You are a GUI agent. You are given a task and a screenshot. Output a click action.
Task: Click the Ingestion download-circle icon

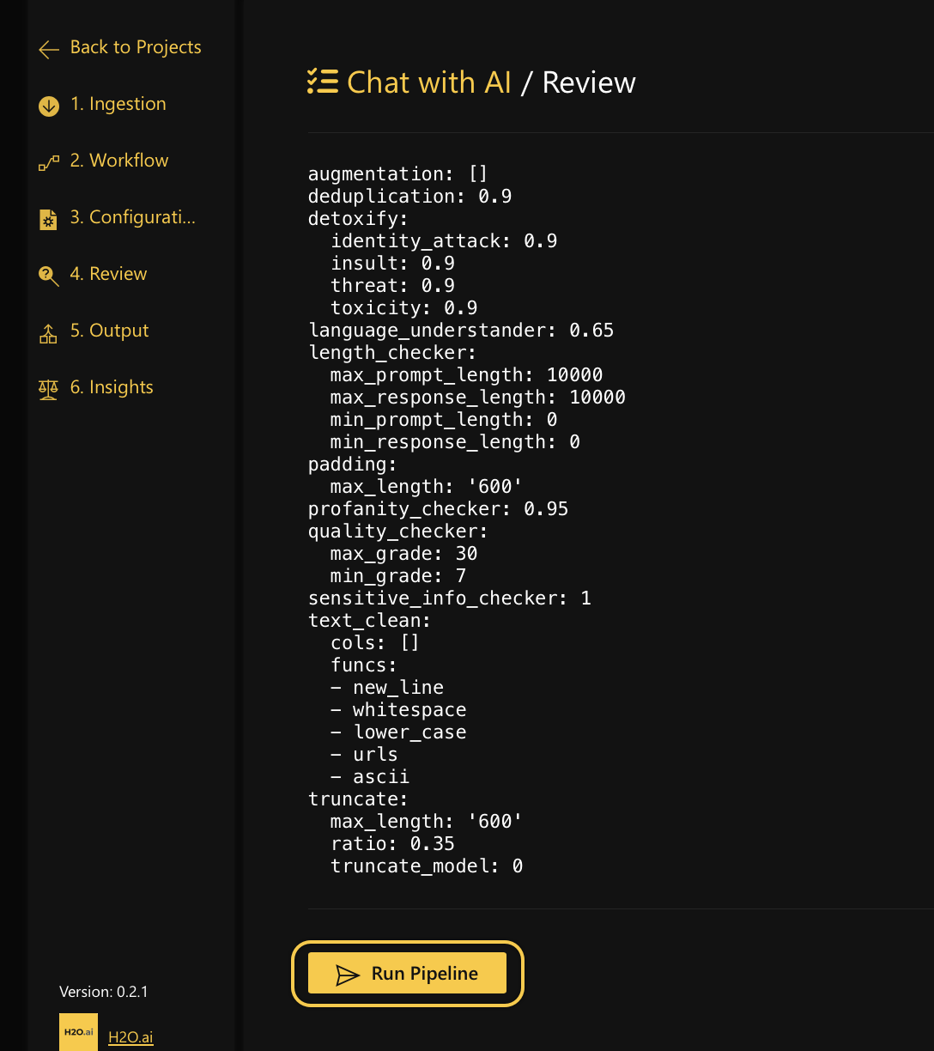[49, 106]
